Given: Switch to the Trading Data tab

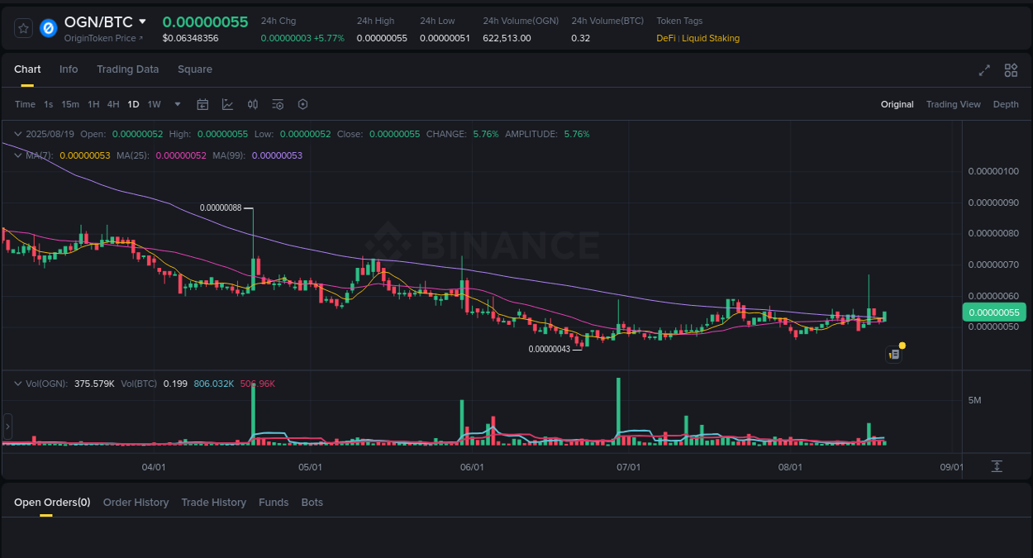Looking at the screenshot, I should click(x=127, y=69).
